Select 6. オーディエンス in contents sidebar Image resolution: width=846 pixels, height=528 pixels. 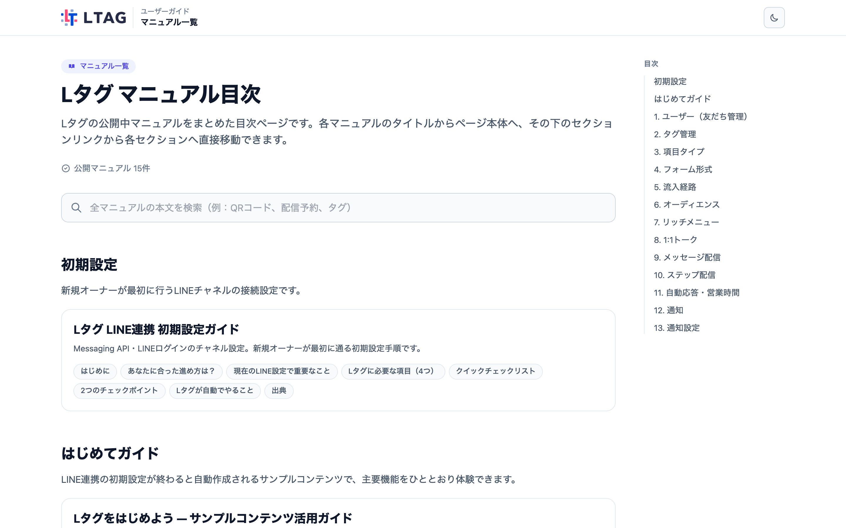pos(686,205)
